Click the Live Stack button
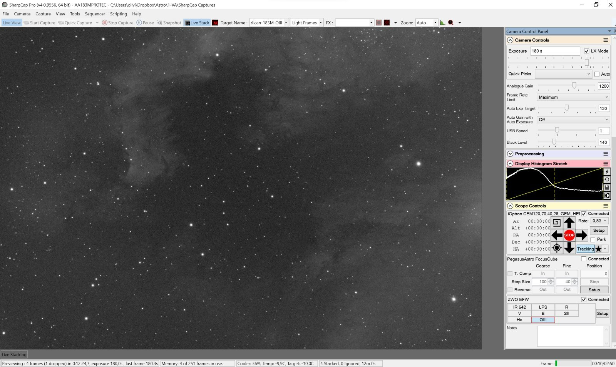Viewport: 616px width, 367px height. (x=197, y=23)
